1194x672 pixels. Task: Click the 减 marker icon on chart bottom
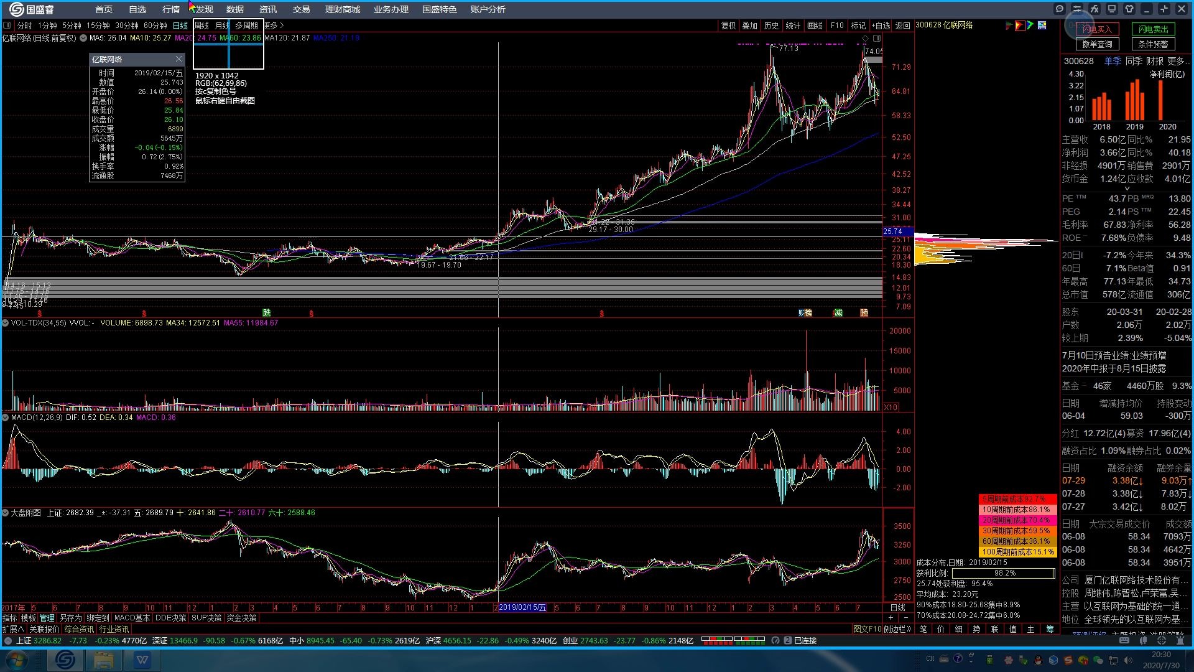pyautogui.click(x=838, y=313)
